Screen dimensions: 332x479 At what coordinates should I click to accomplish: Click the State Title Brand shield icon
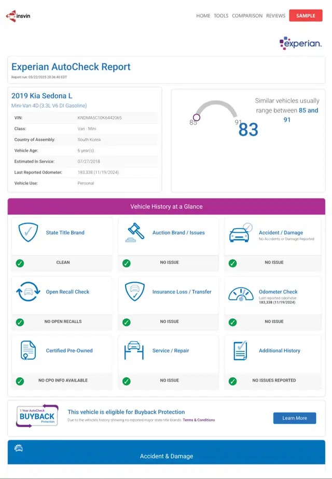tap(28, 232)
